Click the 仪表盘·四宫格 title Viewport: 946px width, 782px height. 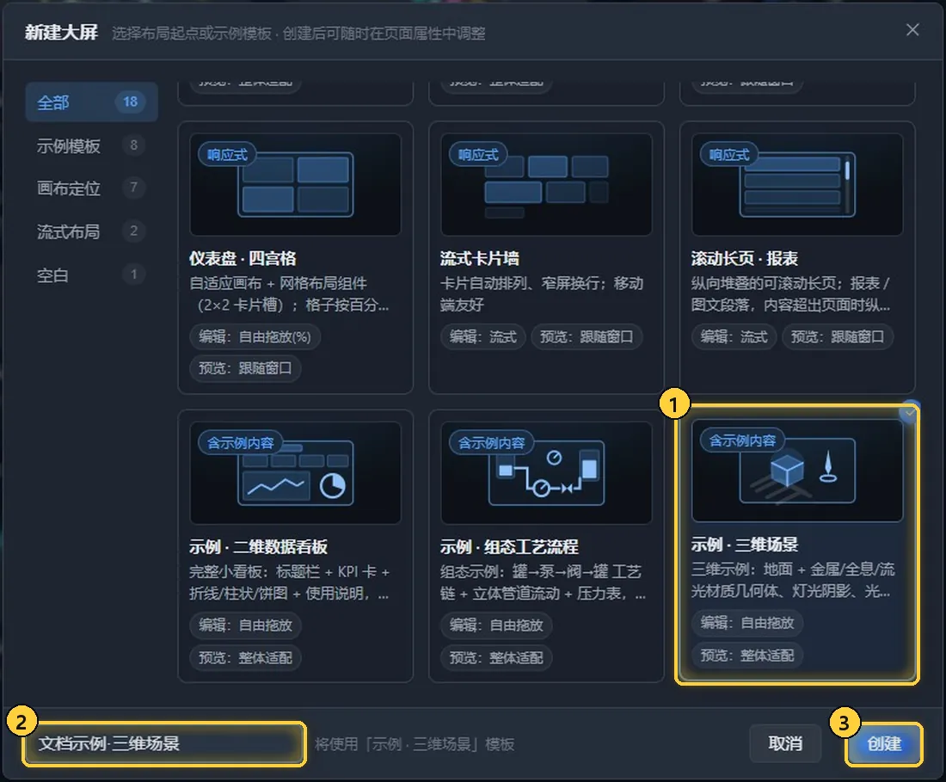(x=243, y=258)
